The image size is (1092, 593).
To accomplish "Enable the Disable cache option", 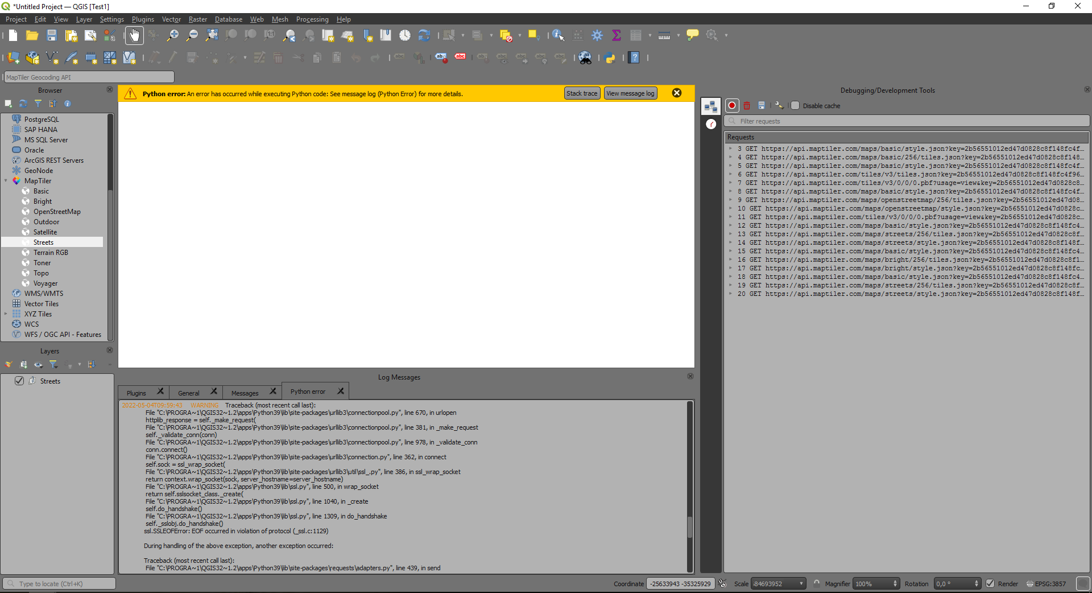I will [795, 105].
